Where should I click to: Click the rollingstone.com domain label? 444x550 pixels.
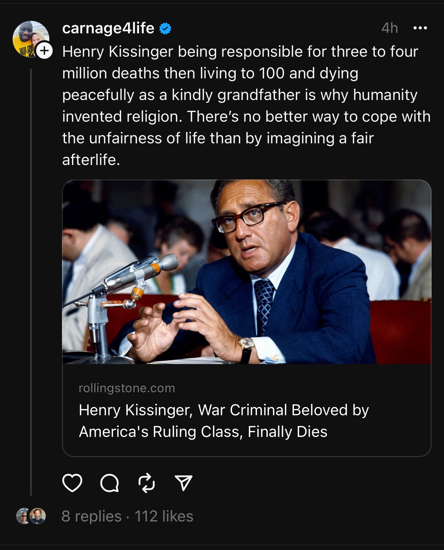click(x=127, y=388)
